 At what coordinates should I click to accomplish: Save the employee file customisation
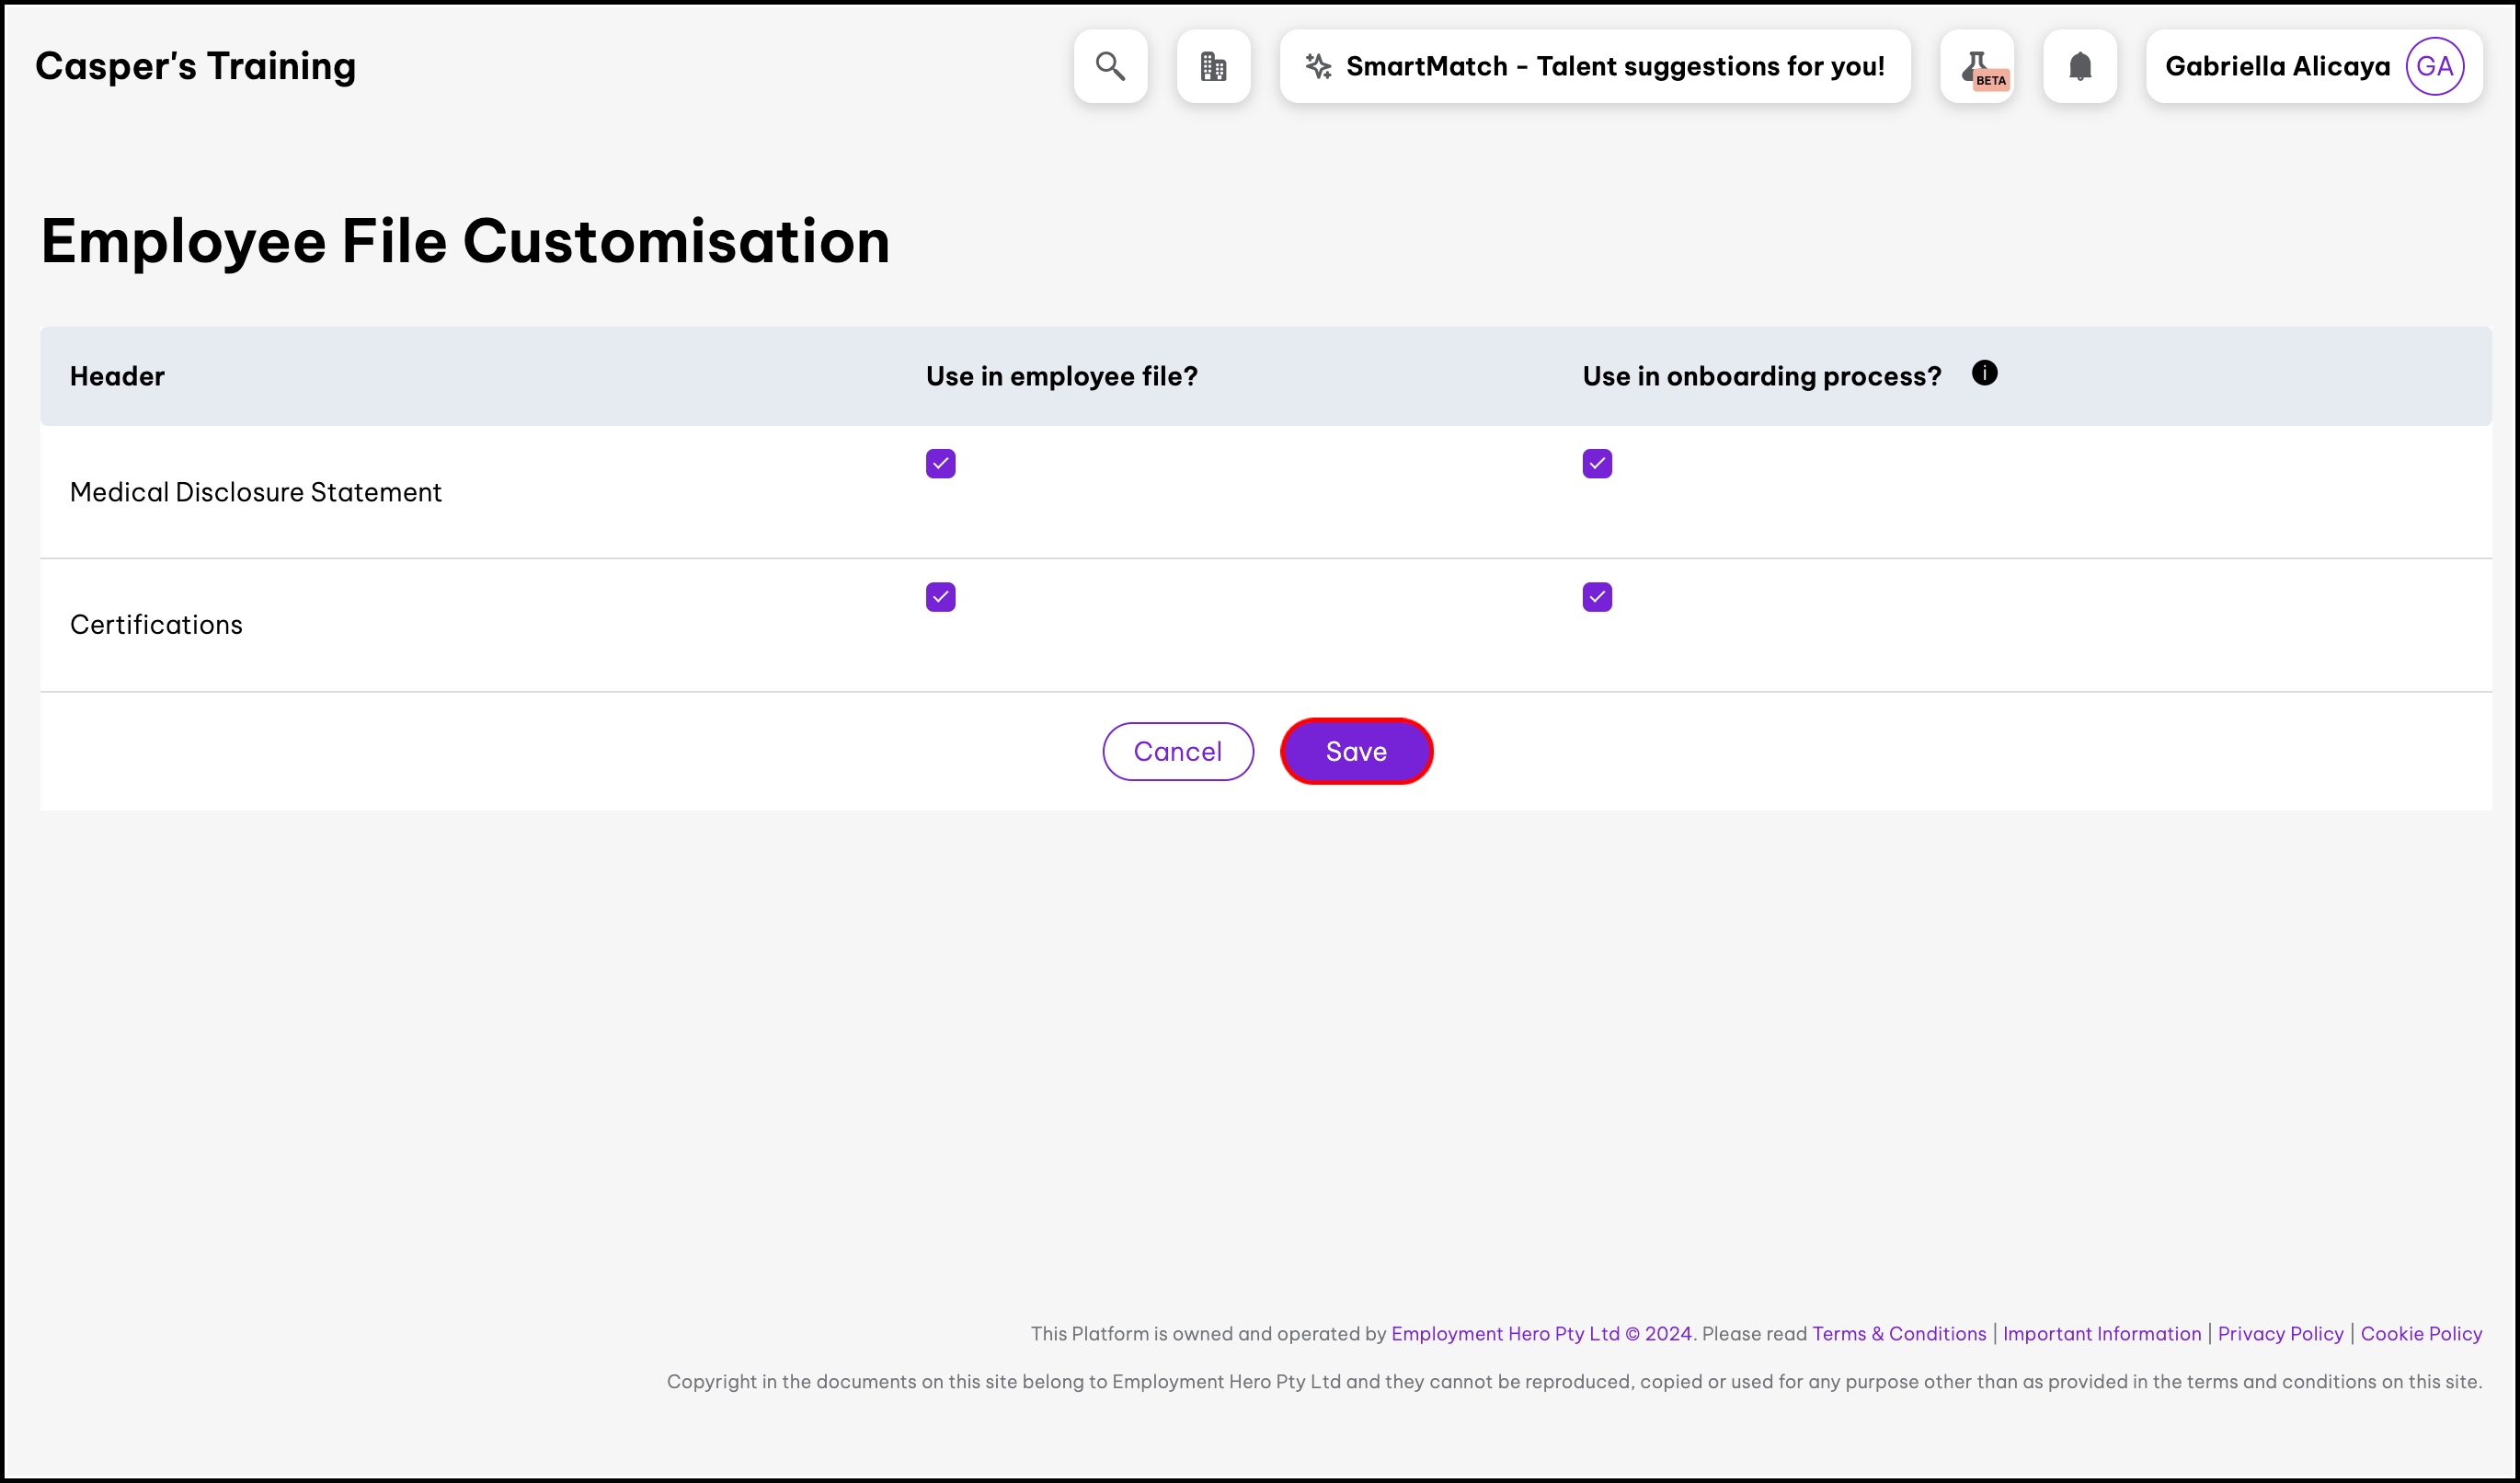tap(1356, 751)
